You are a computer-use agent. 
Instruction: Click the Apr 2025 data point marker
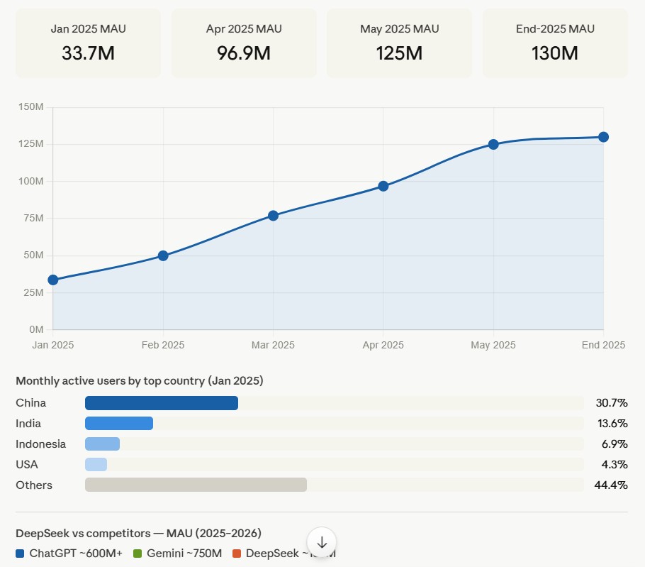pos(383,187)
